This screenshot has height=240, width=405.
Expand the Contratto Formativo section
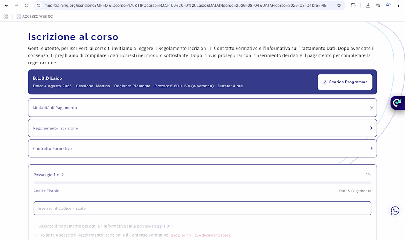pos(202,148)
